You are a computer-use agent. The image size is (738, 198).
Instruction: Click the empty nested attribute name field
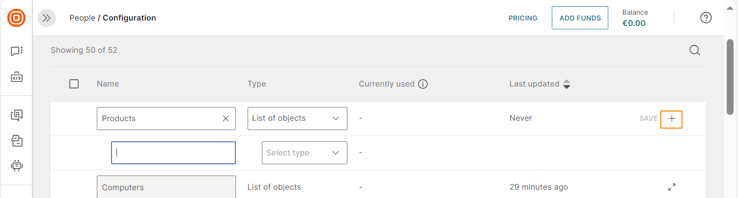[x=173, y=153]
